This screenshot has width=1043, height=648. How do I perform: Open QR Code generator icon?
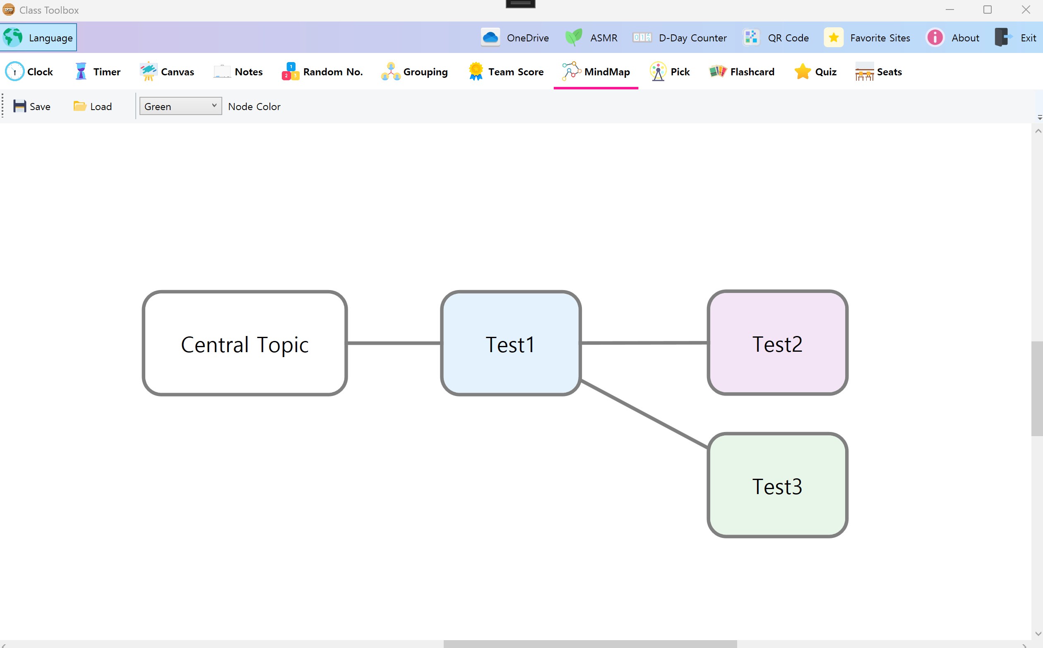click(751, 38)
